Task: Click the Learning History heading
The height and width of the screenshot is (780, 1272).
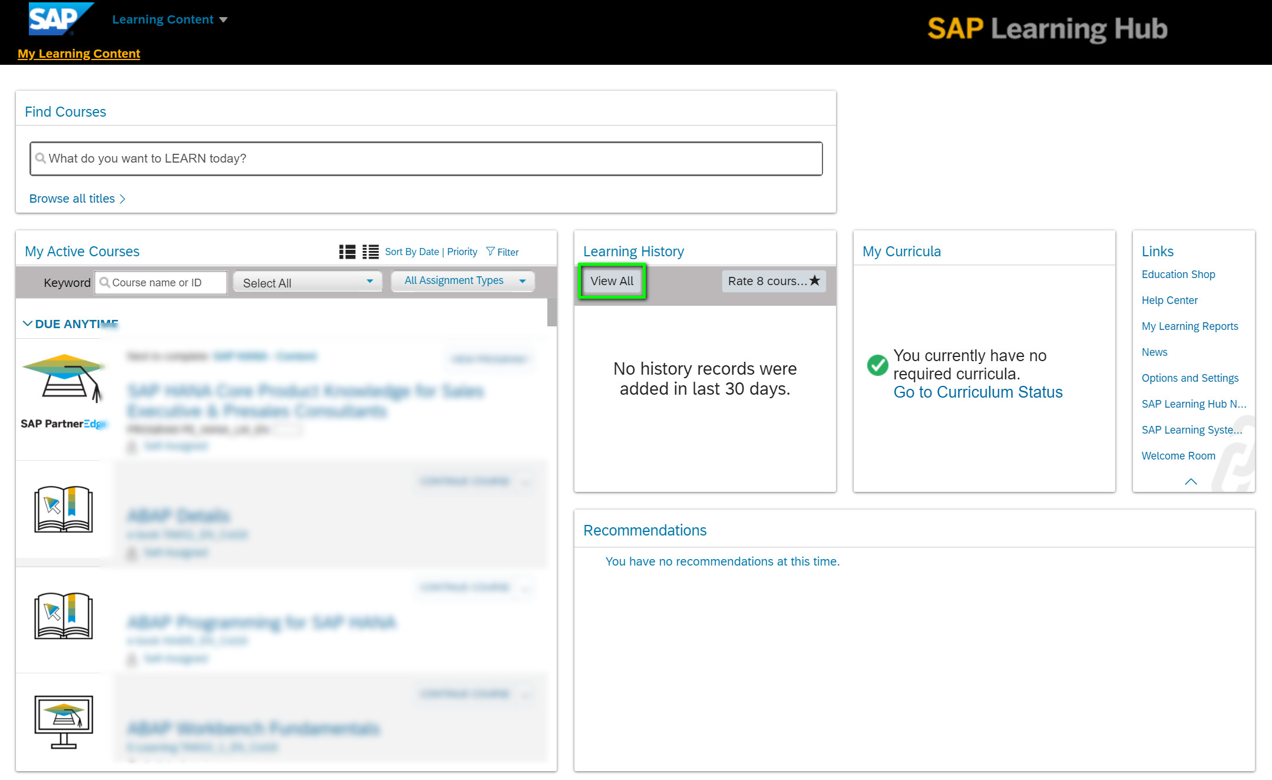Action: pos(633,252)
